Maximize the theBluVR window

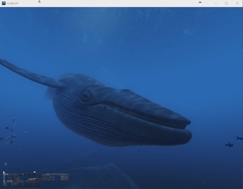pyautogui.click(x=226, y=3)
